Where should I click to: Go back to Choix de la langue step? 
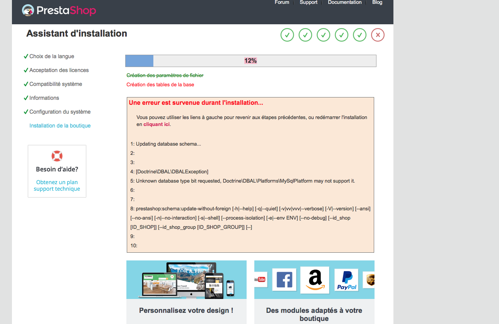point(52,56)
